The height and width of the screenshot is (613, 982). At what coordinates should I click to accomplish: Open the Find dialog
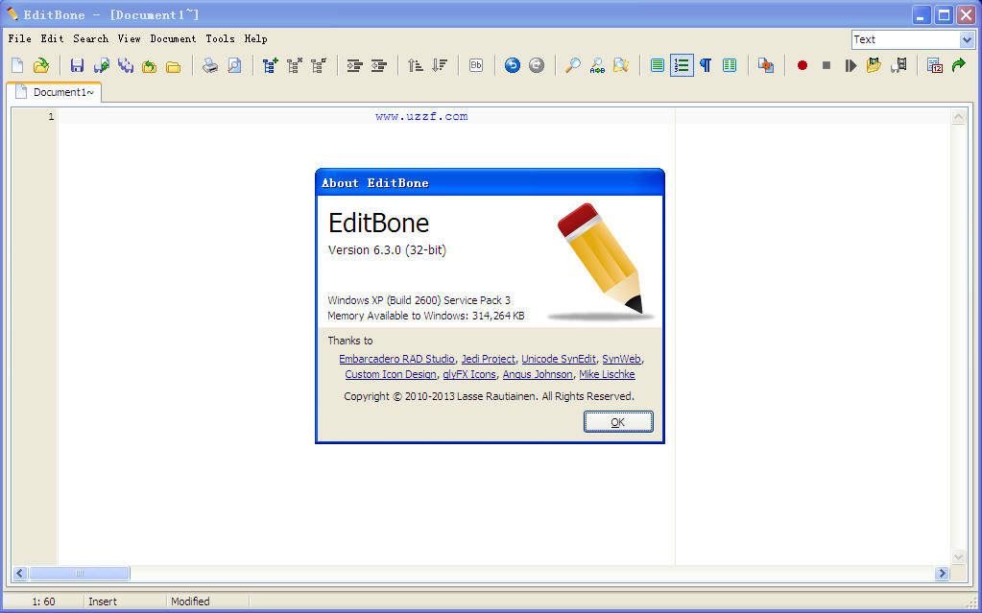point(572,65)
